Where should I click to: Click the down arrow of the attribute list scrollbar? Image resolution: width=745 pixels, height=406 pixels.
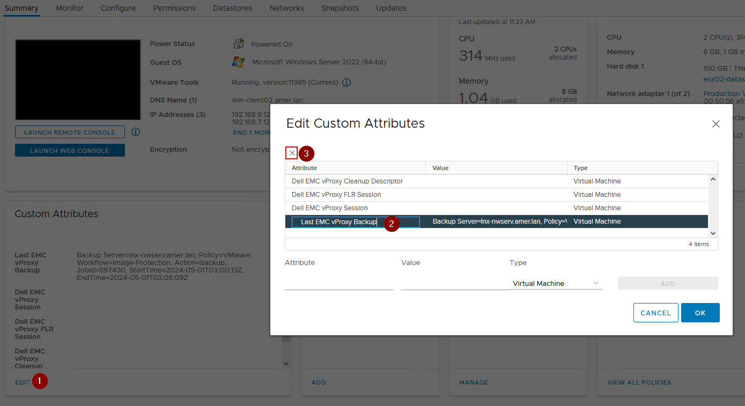[713, 233]
